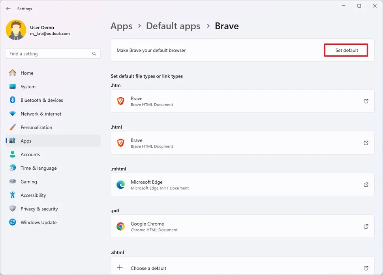The height and width of the screenshot is (275, 383).
Task: Click the Apps breadcrumb link
Action: coord(121,26)
